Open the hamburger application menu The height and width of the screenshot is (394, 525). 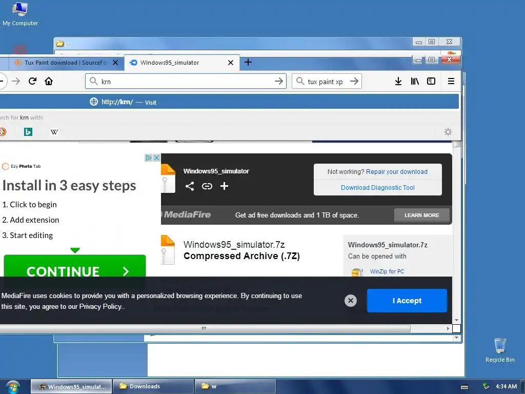(x=451, y=81)
